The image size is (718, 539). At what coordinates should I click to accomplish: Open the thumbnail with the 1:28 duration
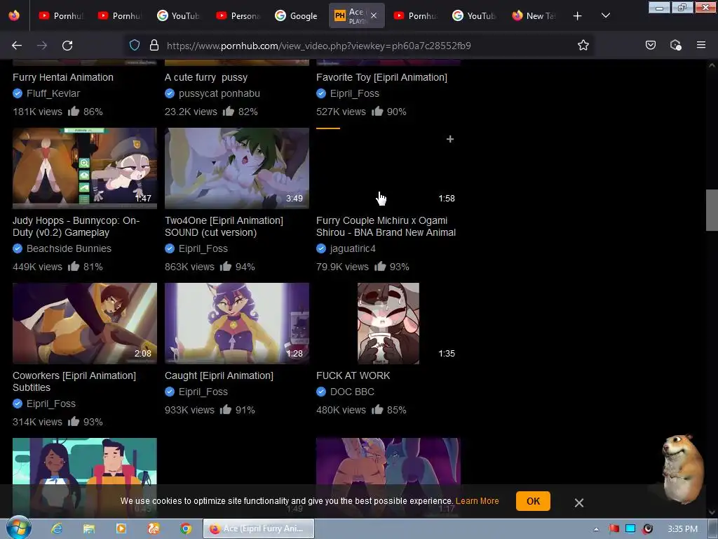tap(237, 323)
